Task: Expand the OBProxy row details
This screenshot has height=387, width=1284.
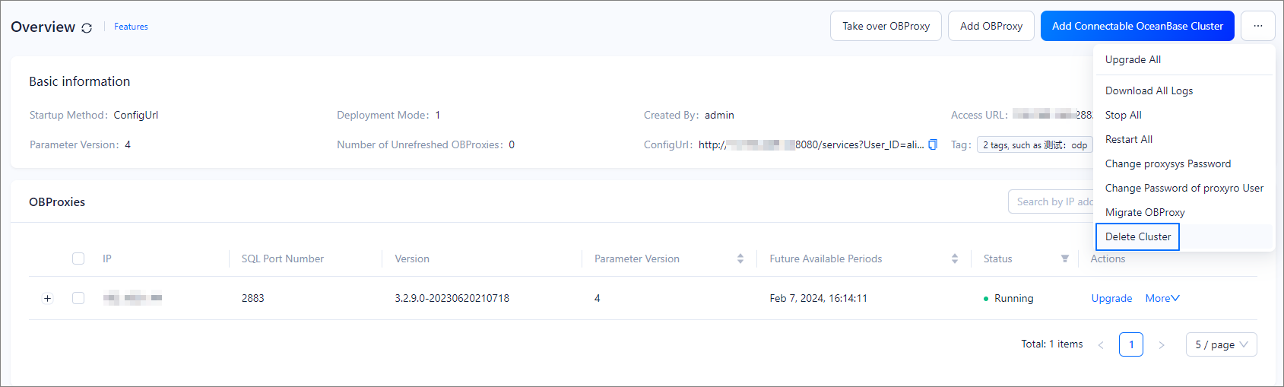Action: (47, 298)
